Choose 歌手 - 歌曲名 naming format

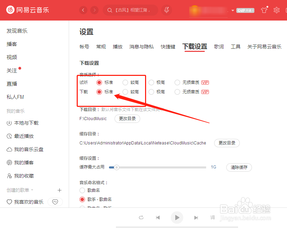coord(82,199)
